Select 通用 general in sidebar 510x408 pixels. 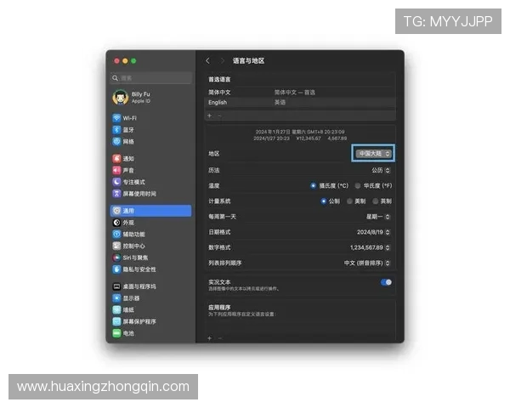151,211
